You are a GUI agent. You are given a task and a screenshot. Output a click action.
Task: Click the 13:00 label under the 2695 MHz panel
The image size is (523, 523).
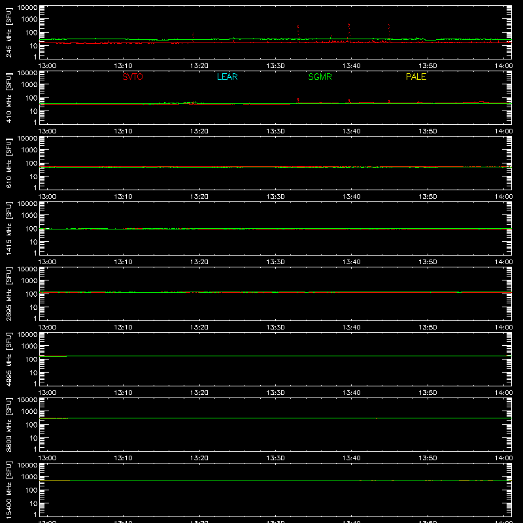(x=47, y=328)
